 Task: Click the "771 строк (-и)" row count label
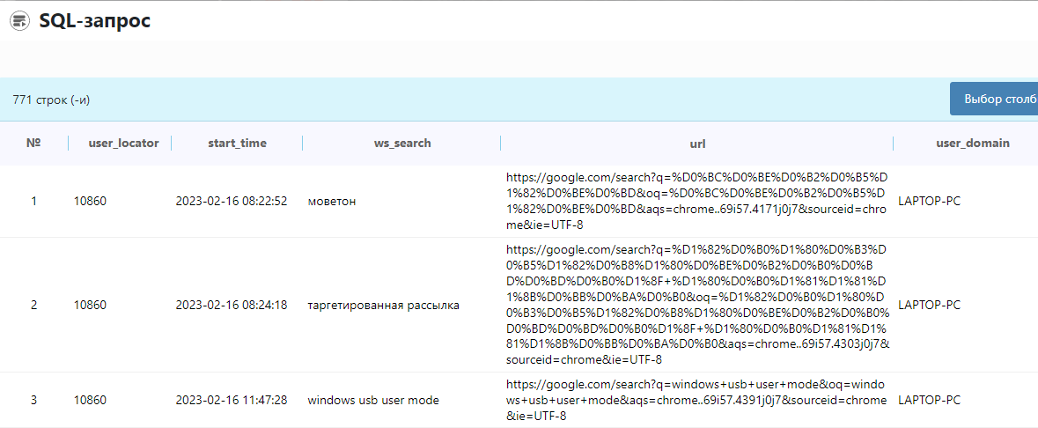coord(51,100)
